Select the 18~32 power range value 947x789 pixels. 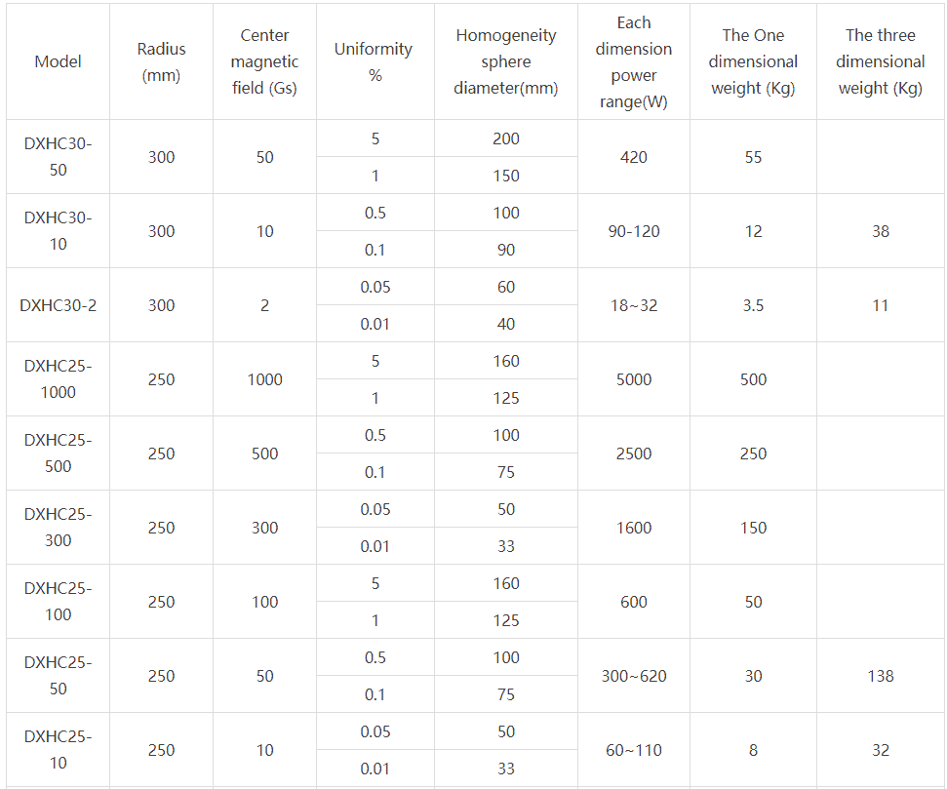[634, 305]
